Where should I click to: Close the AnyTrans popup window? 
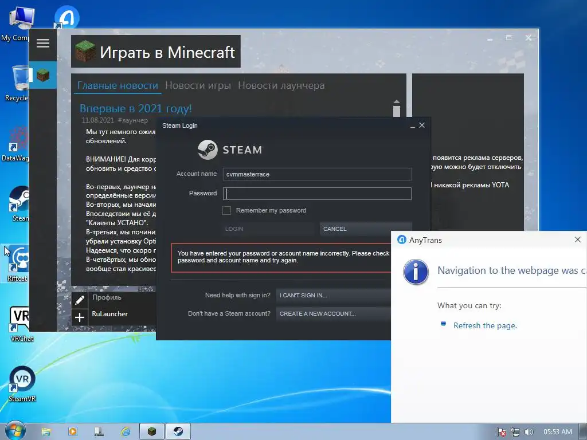578,239
